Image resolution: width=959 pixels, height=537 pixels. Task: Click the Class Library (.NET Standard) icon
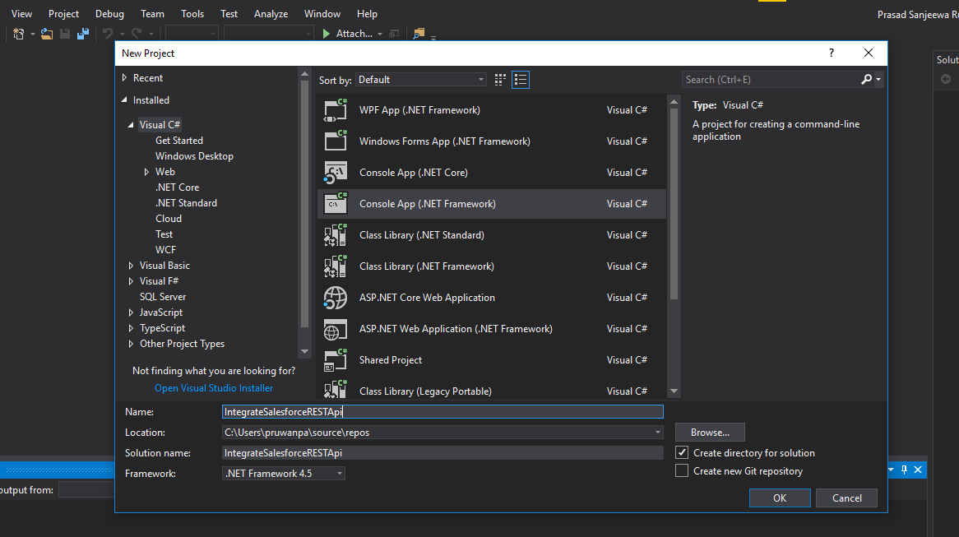coord(336,235)
